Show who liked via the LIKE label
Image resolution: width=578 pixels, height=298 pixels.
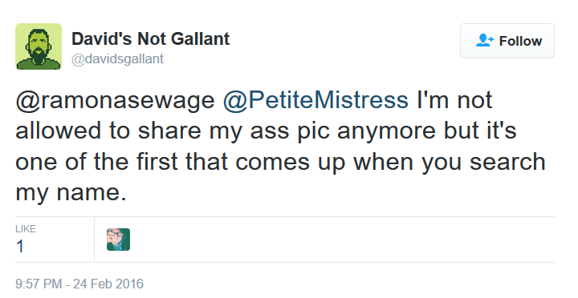click(26, 229)
